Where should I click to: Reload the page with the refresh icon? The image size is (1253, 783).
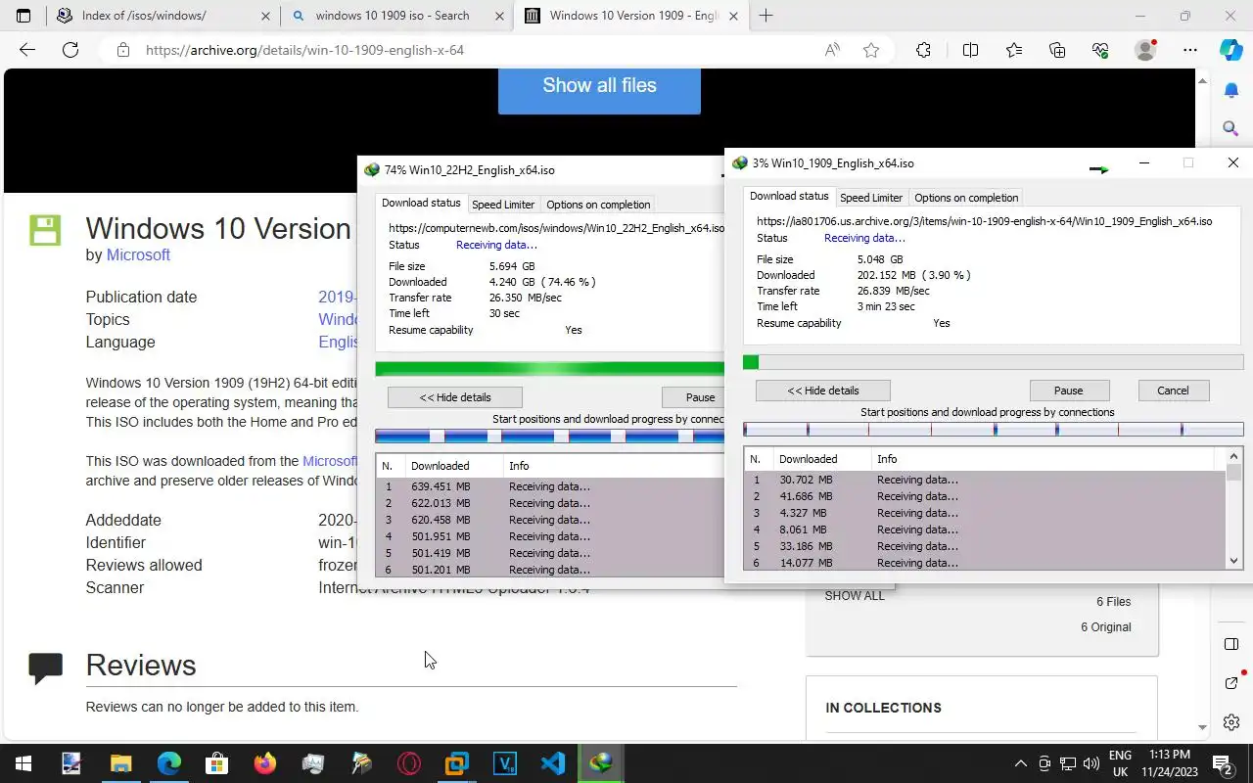70,50
